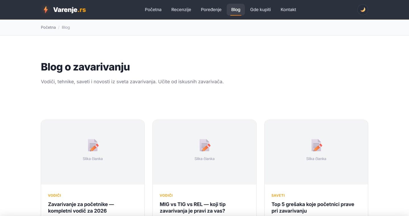409x216 pixels.
Task: Open the Poređenje nav item
Action: pyautogui.click(x=211, y=10)
